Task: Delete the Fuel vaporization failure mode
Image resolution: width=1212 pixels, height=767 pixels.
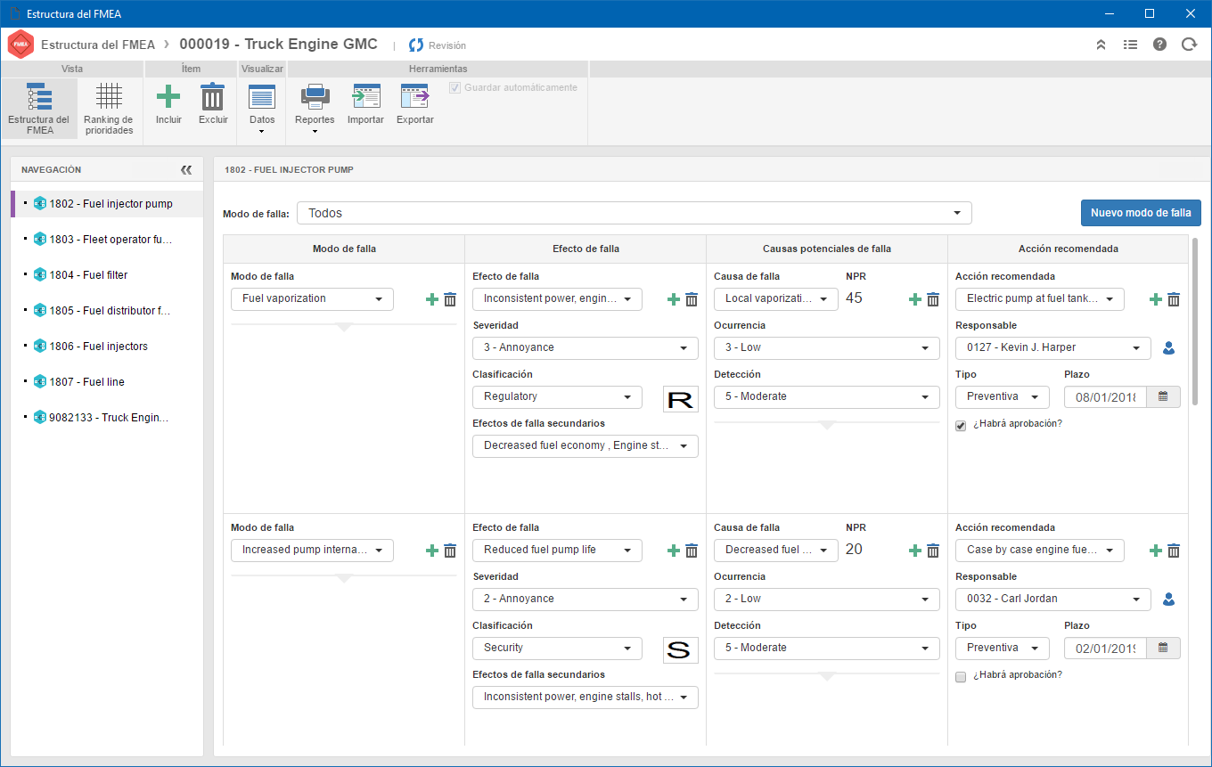Action: 450,299
